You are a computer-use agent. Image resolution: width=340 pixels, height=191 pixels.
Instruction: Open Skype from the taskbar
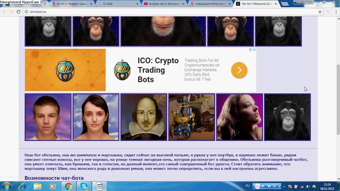(84, 186)
